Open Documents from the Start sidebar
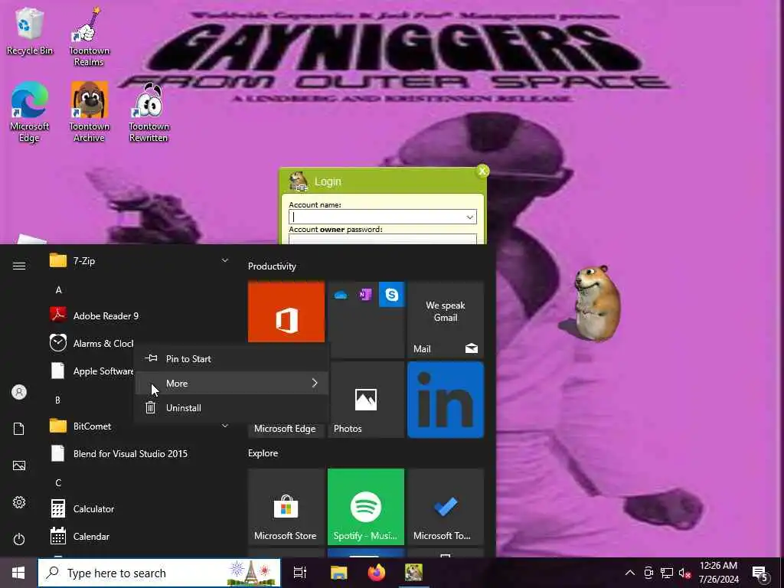 point(19,429)
